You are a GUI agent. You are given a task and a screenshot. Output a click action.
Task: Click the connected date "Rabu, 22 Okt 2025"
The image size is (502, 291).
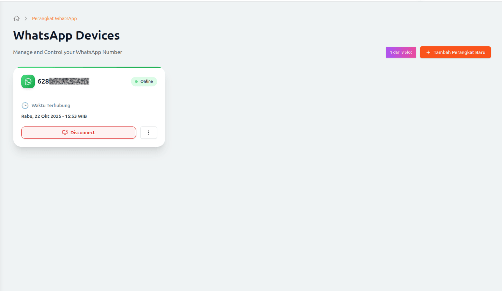(41, 116)
